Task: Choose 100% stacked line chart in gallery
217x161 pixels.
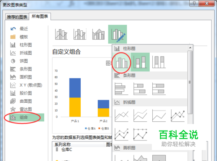Action: click(x=159, y=116)
